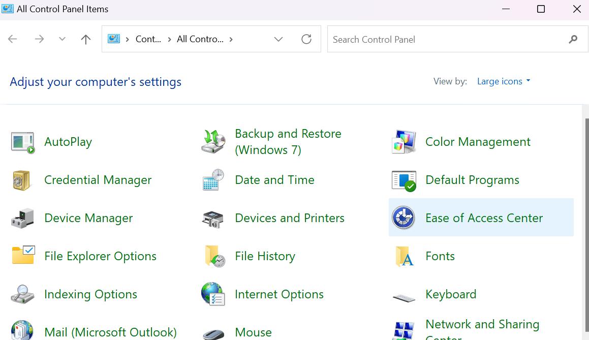The height and width of the screenshot is (340, 589).
Task: Focus the Search Control Panel field
Action: tap(447, 40)
